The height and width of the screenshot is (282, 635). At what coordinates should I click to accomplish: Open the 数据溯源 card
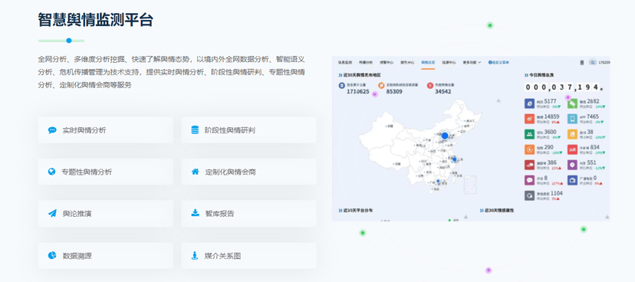point(106,255)
